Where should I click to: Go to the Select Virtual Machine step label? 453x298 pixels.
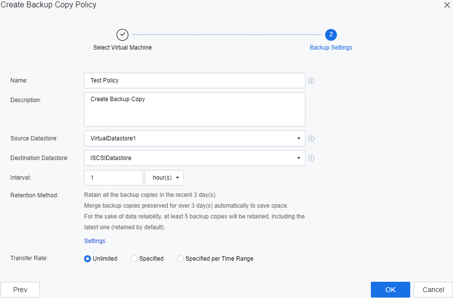coord(122,48)
